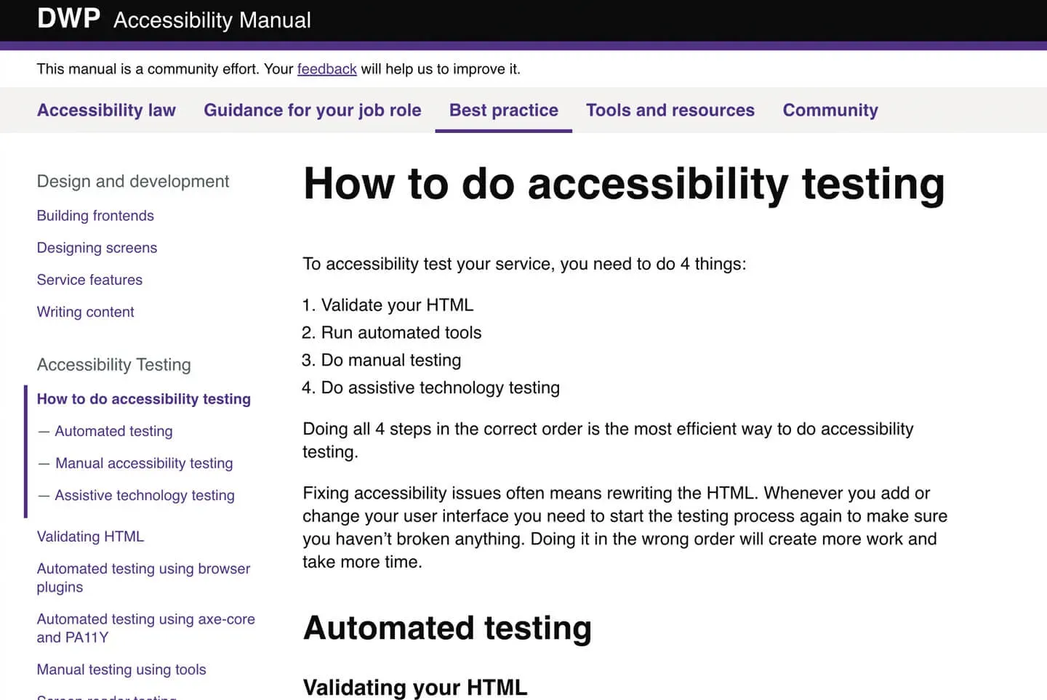1047x700 pixels.
Task: Open the Manual testing using tools page
Action: point(121,669)
